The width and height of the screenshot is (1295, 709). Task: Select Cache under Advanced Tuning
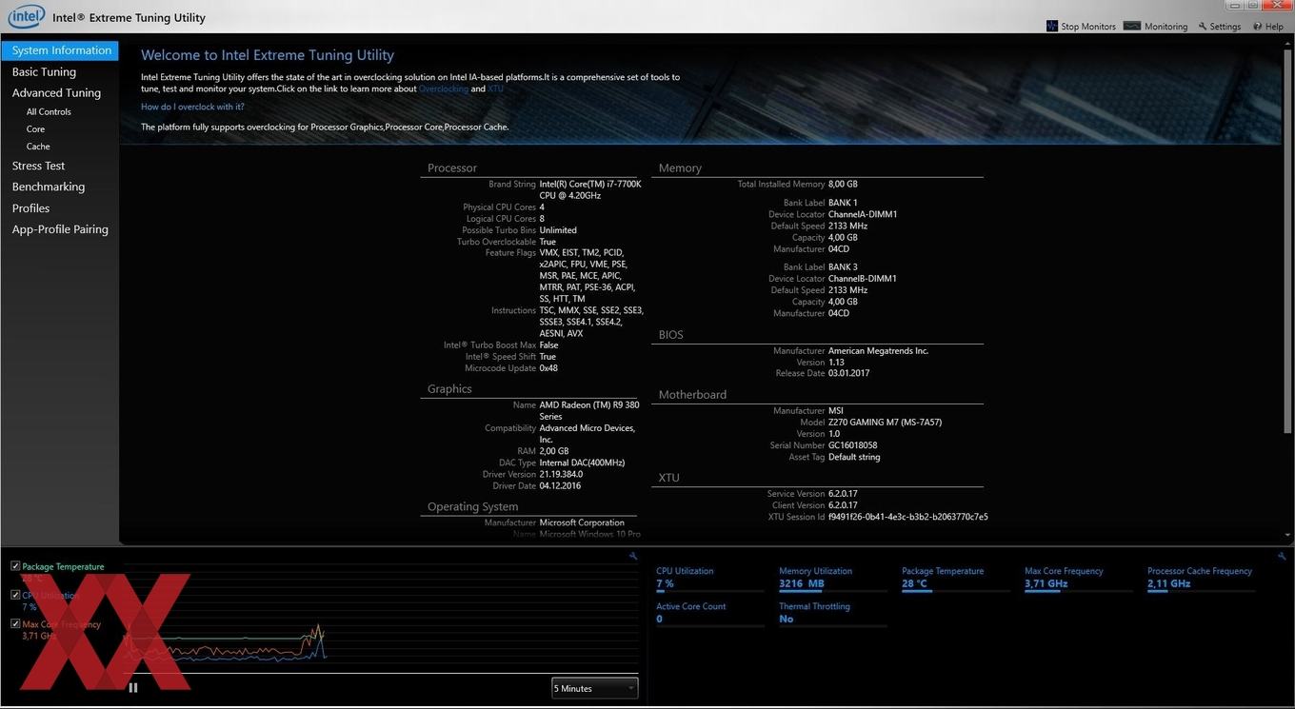coord(38,147)
